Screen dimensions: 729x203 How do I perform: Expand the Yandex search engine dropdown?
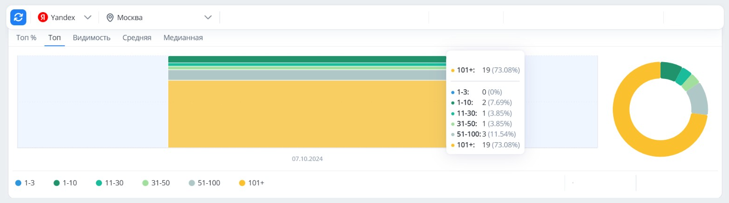coord(87,17)
